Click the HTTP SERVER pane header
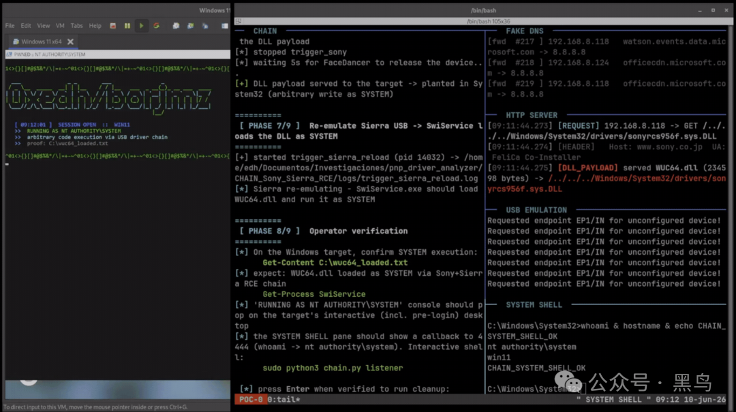This screenshot has height=412, width=736. [x=532, y=116]
